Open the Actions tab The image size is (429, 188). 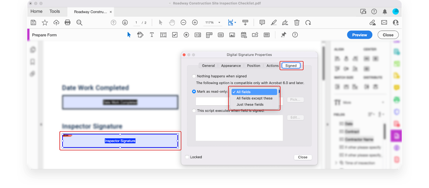pos(272,66)
